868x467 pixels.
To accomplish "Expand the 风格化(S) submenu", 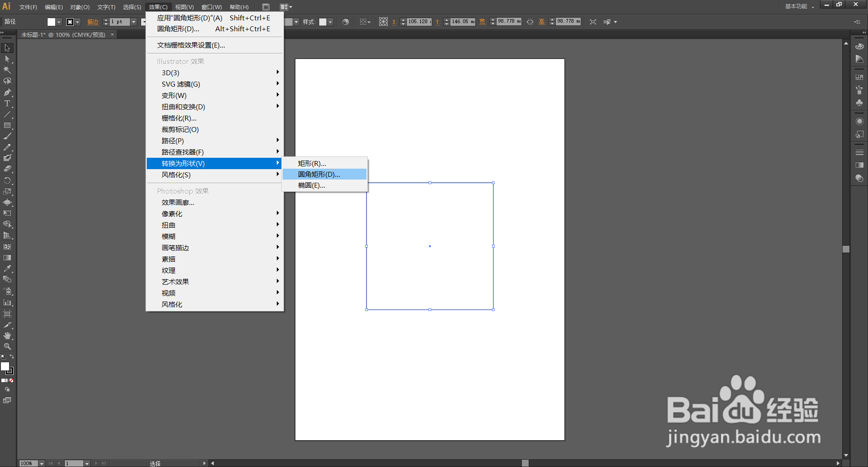I will click(215, 175).
